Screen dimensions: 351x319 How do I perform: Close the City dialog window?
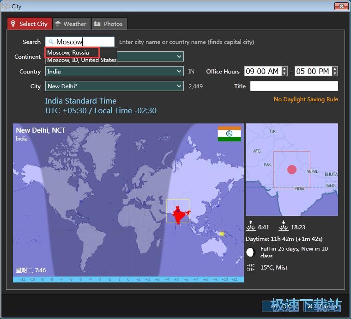point(341,6)
